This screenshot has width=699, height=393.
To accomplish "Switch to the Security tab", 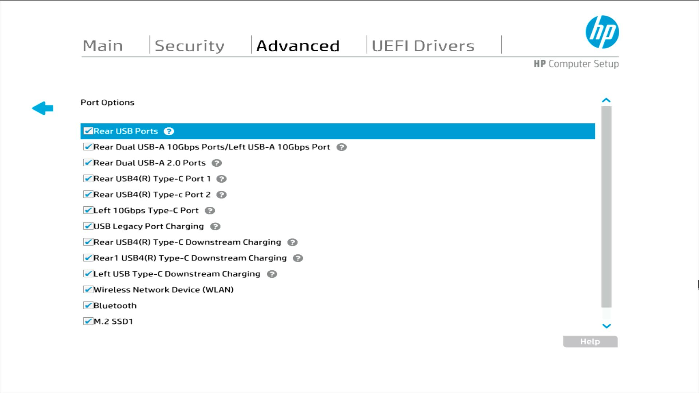I will 189,46.
